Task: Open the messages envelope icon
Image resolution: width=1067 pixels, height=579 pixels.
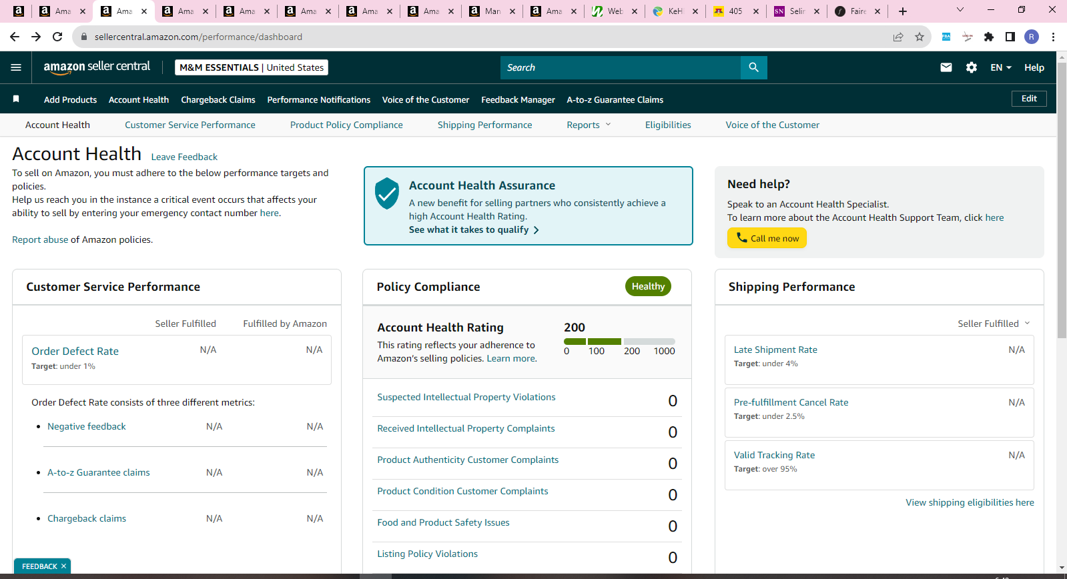Action: [x=946, y=67]
